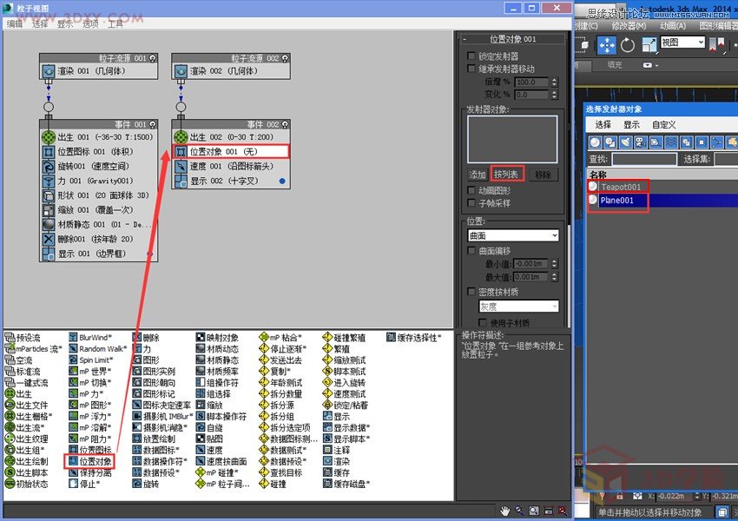Open the 位置 dropdown showing 曲面
The height and width of the screenshot is (521, 738).
click(x=511, y=235)
